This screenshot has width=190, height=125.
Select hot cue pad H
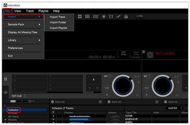tap(65, 89)
